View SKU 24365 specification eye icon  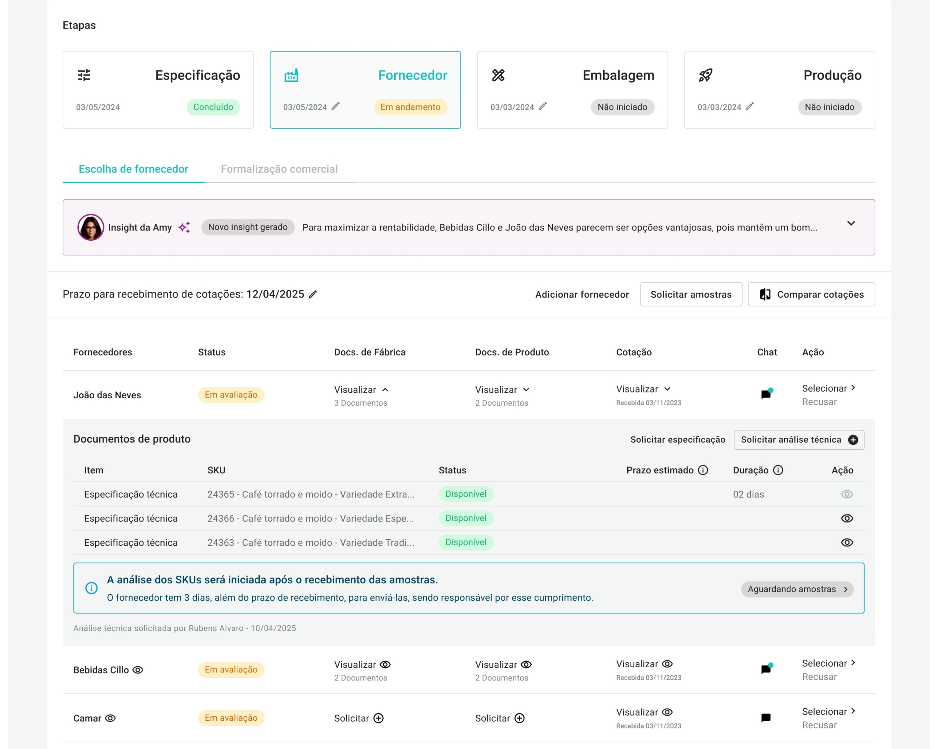[x=847, y=494]
